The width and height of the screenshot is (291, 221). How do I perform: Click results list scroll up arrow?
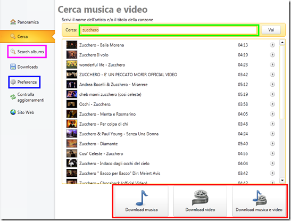282,43
